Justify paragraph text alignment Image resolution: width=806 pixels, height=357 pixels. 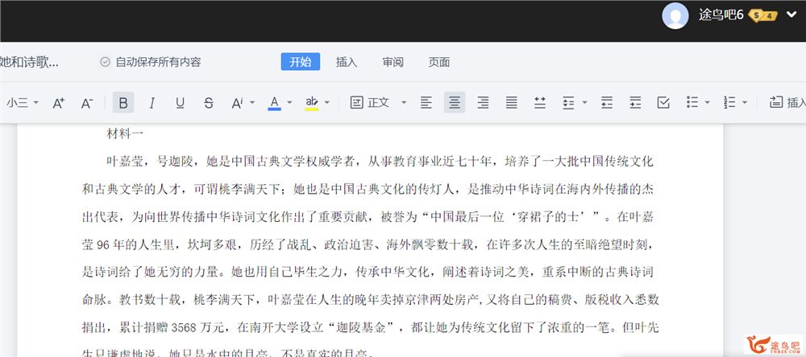(x=511, y=103)
